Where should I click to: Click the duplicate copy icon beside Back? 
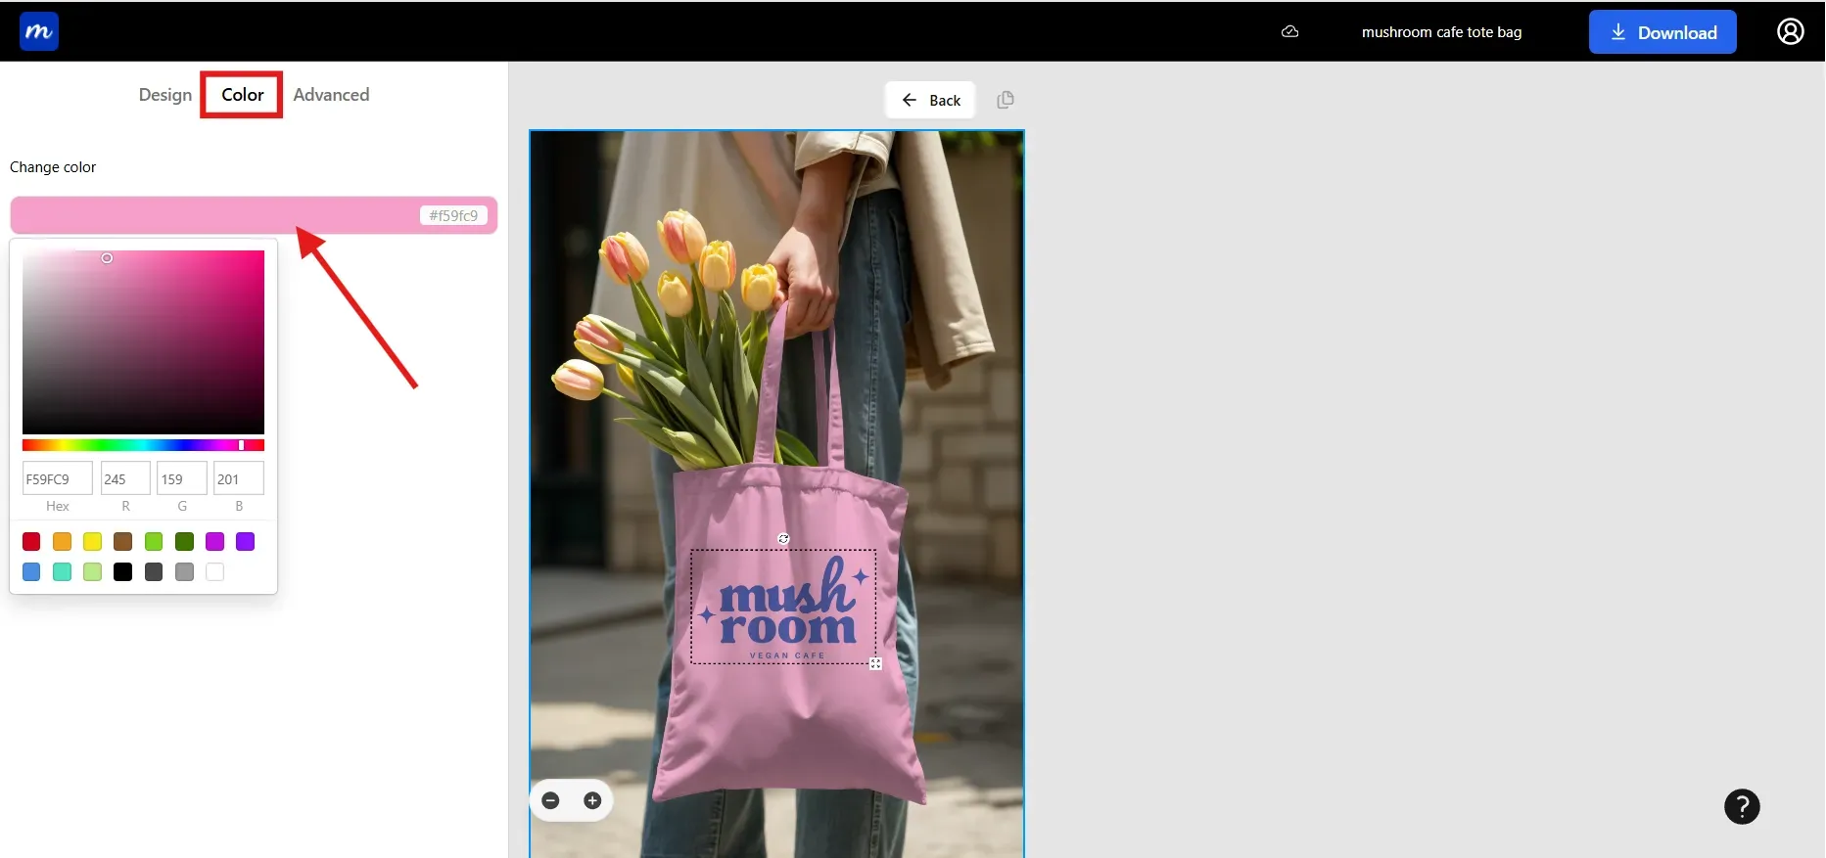1006,100
